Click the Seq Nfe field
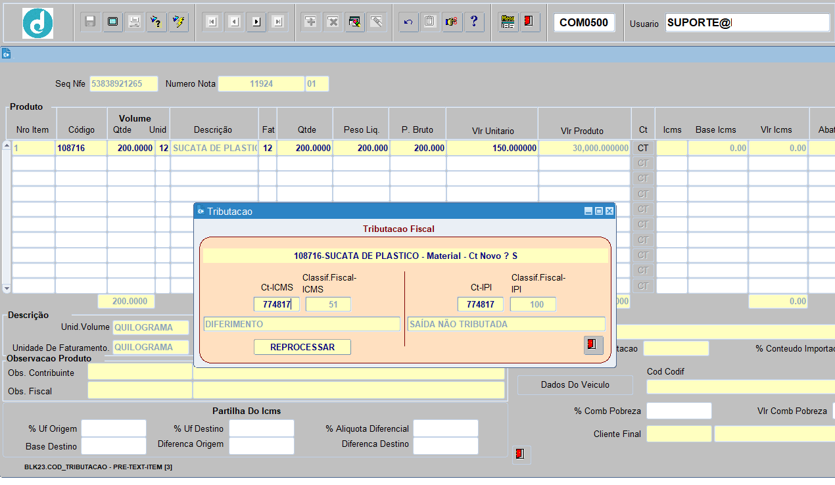 pyautogui.click(x=124, y=83)
